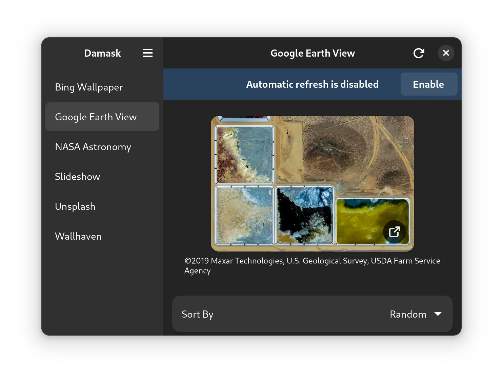This screenshot has width=503, height=381.
Task: Choose Unsplash from the sidebar
Action: pyautogui.click(x=75, y=206)
